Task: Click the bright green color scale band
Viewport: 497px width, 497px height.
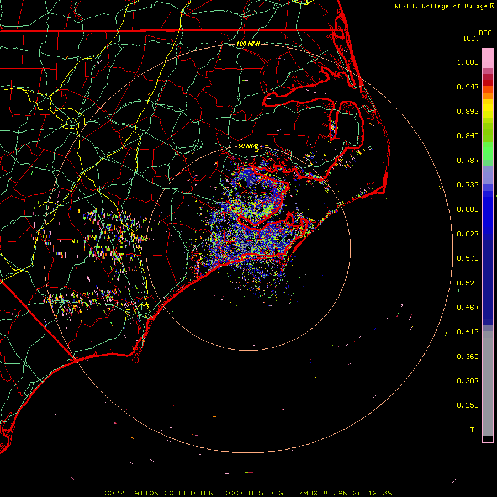Action: [x=488, y=150]
